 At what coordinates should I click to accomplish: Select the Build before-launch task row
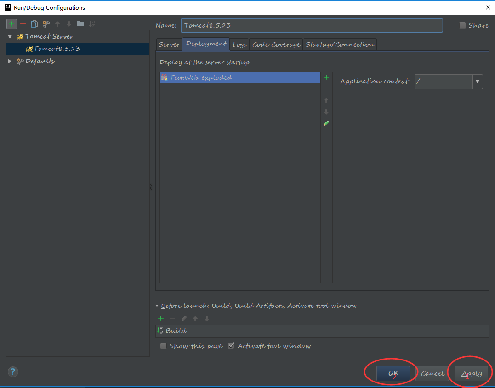point(322,331)
